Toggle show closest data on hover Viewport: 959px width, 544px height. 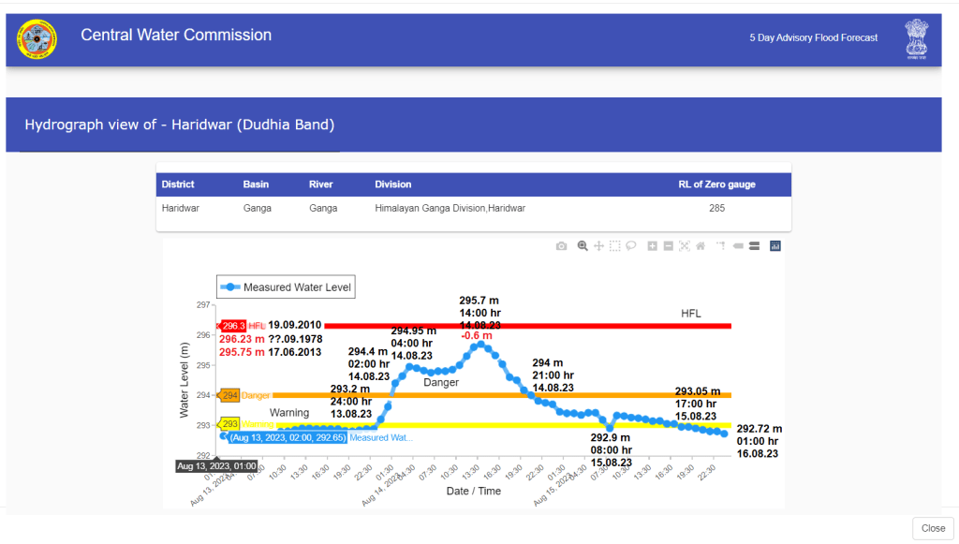click(738, 246)
